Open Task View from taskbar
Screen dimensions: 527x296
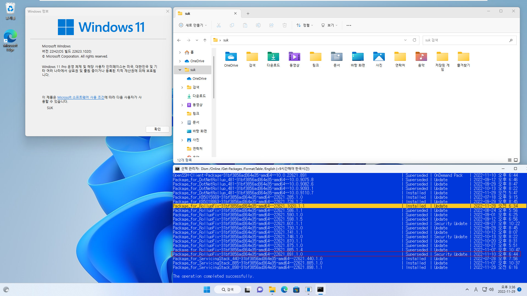click(247, 289)
